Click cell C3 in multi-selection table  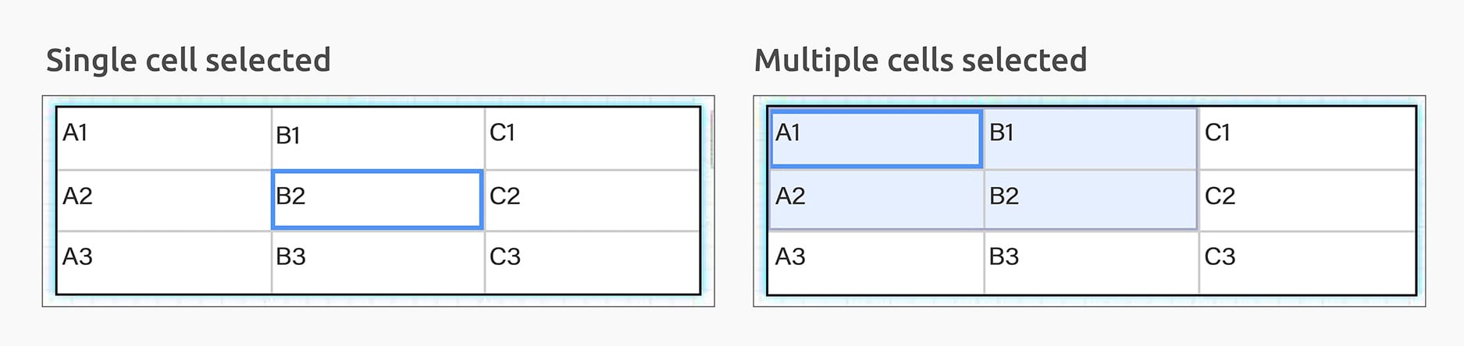coord(1307,262)
